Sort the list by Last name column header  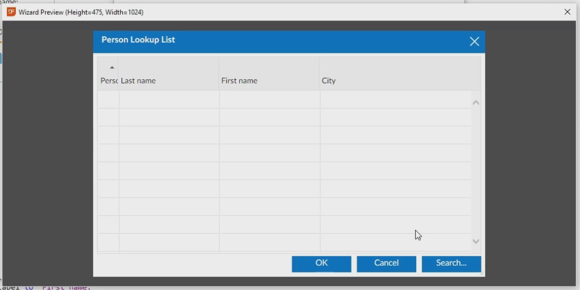(x=168, y=81)
